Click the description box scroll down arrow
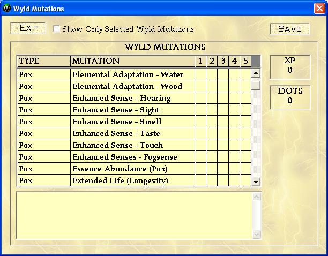Viewport: 328px width, 256px height. coord(257,235)
